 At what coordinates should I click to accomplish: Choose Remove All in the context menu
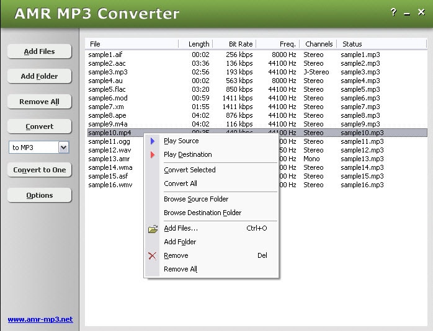click(212, 269)
